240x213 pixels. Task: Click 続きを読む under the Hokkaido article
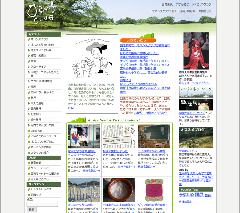tap(91, 171)
